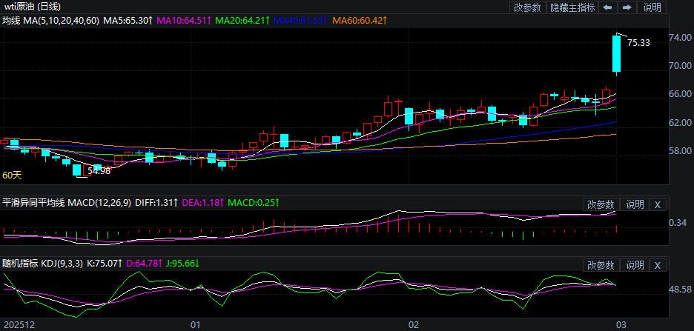Open 说明 for the KDJ indicator
694x331 pixels.
[635, 265]
